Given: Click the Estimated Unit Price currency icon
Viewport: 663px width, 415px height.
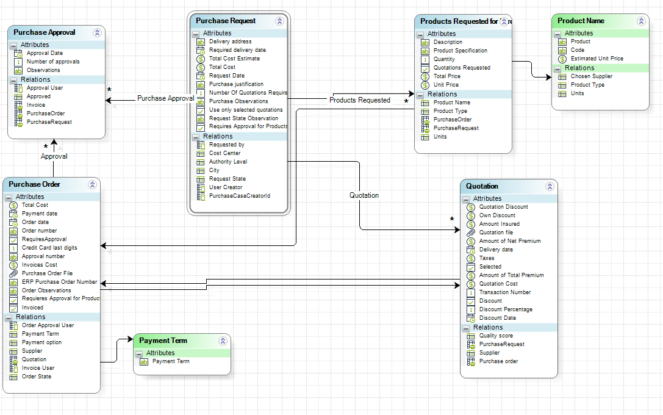Looking at the screenshot, I should pos(562,59).
